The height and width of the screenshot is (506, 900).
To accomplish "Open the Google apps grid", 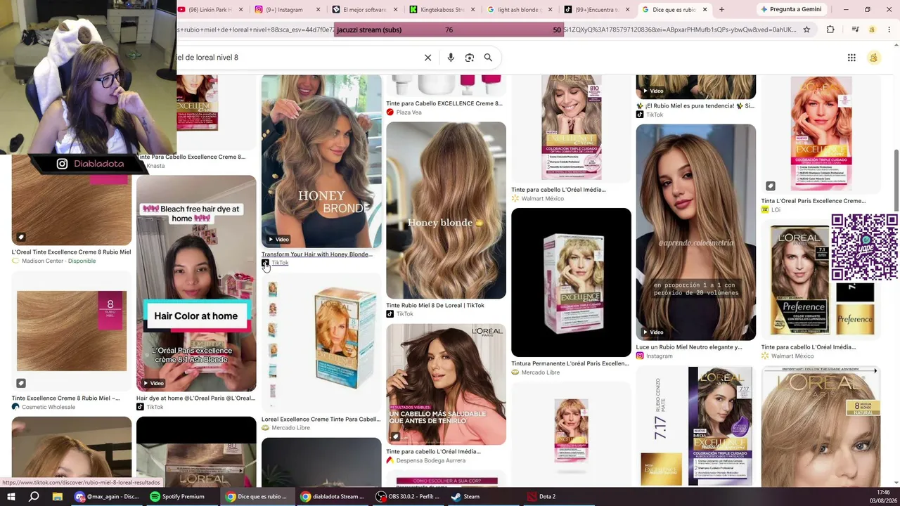I will tap(851, 58).
